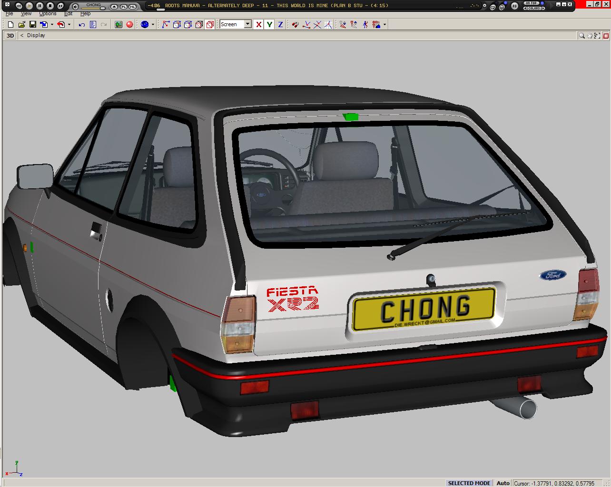Toggle Auto in the status bar
This screenshot has width=611, height=487.
[x=503, y=483]
